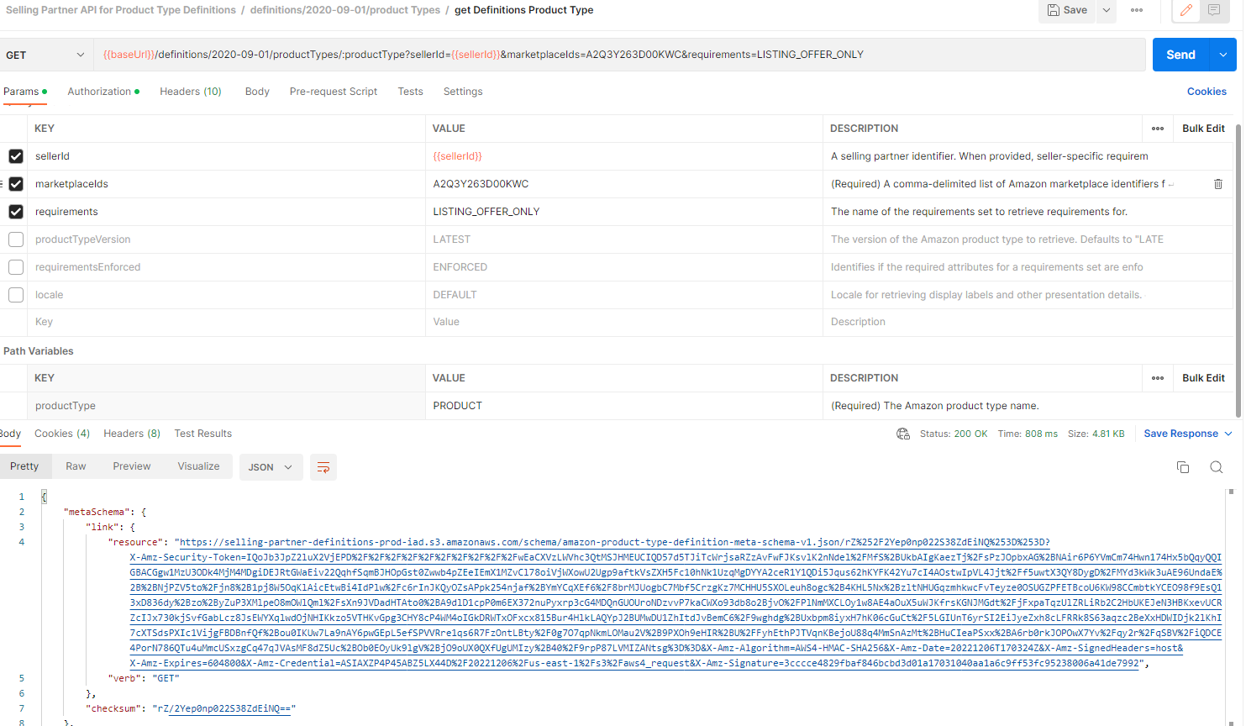This screenshot has height=726, width=1246.
Task: Select the Preview response view
Action: pos(132,466)
